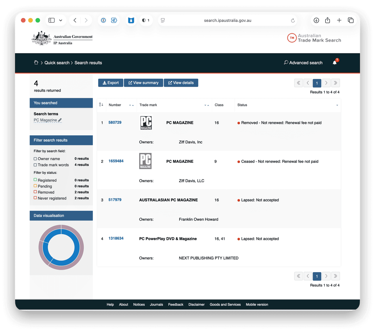Go forward to the next page

coord(86,20)
